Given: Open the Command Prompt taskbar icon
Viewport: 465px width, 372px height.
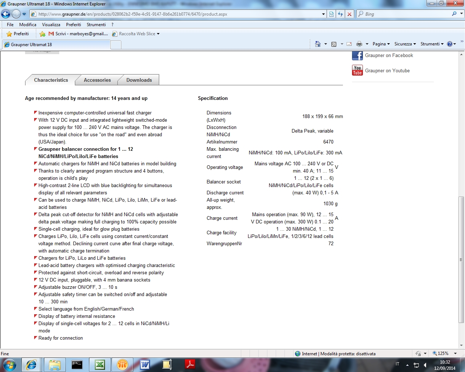Looking at the screenshot, I should point(77,365).
